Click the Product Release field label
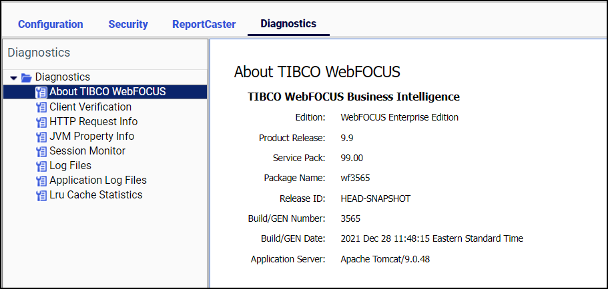 [x=292, y=138]
